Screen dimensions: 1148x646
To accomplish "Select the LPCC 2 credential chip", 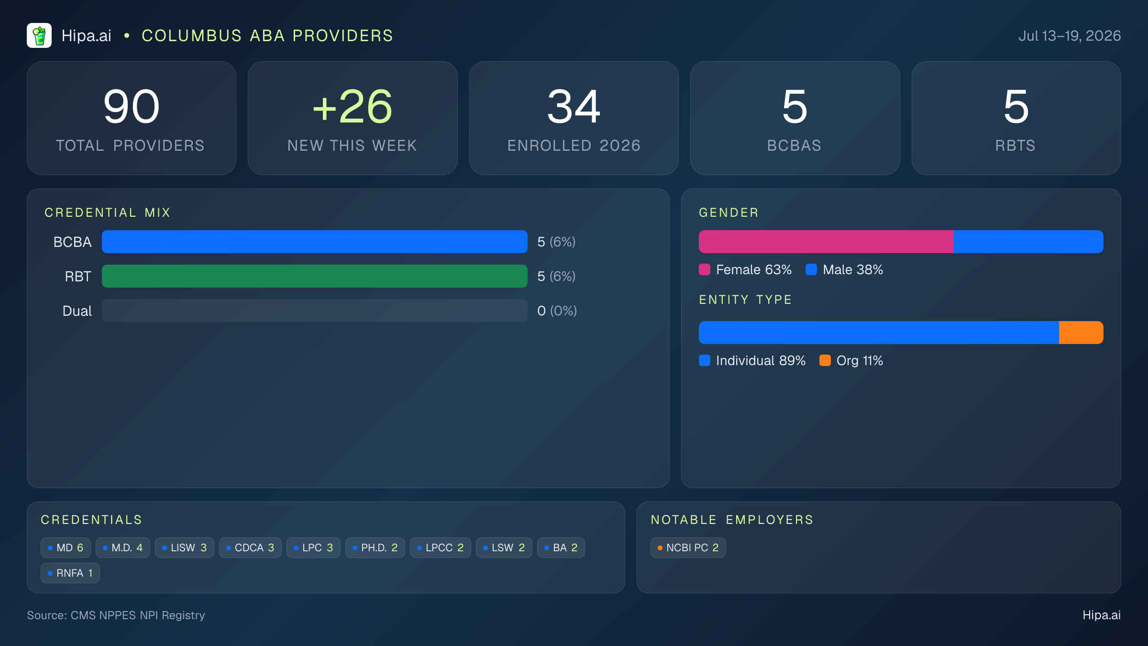I will point(441,547).
